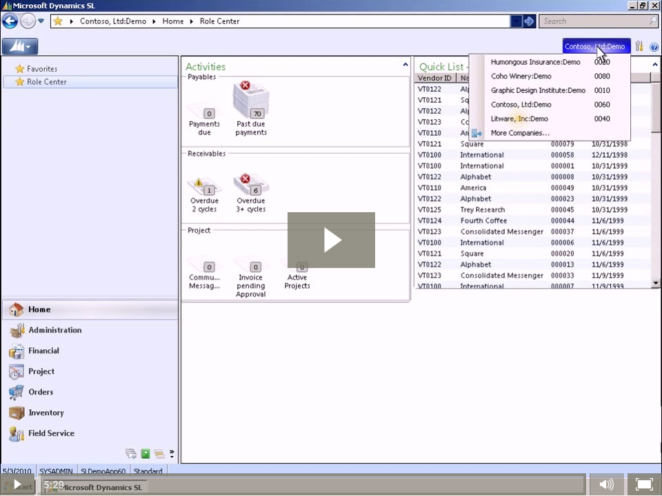Viewport: 662px width, 496px height.
Task: Choose Coho Winery:Demo from company menu
Action: click(x=550, y=76)
